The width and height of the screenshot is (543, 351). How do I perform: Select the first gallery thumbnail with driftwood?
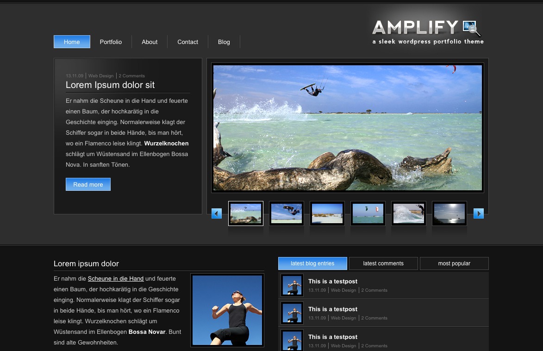(246, 213)
